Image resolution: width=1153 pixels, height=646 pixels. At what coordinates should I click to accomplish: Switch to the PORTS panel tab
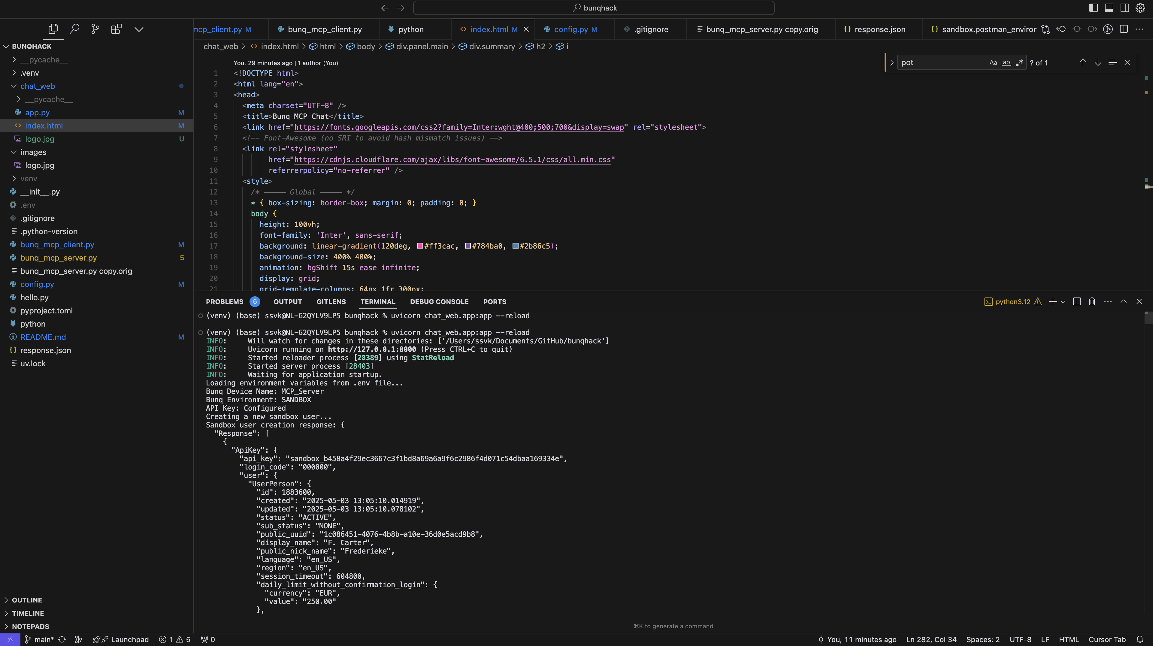coord(495,301)
